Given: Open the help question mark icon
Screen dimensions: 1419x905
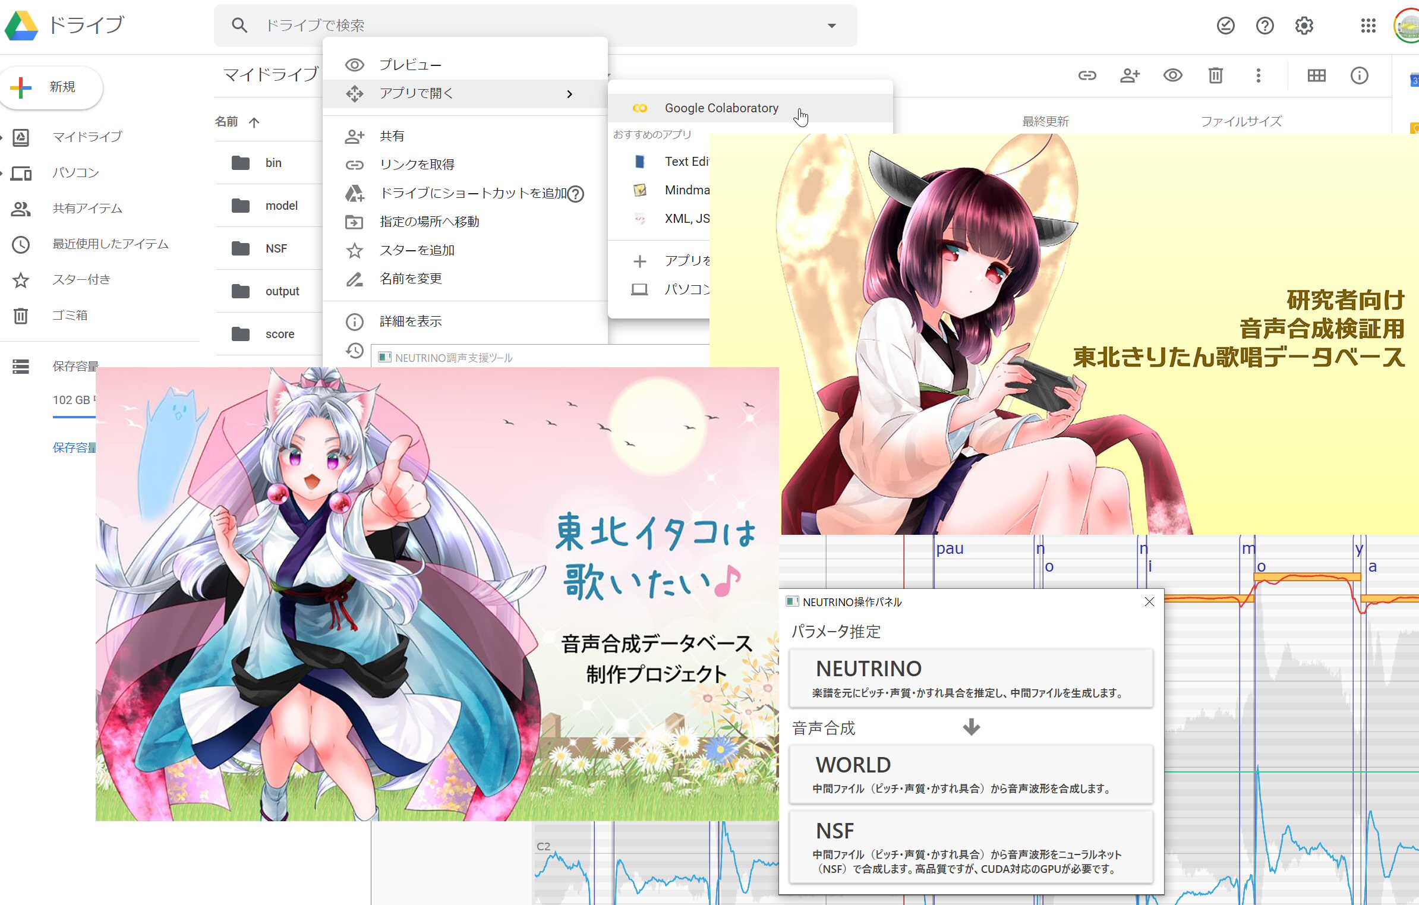Looking at the screenshot, I should tap(1265, 26).
